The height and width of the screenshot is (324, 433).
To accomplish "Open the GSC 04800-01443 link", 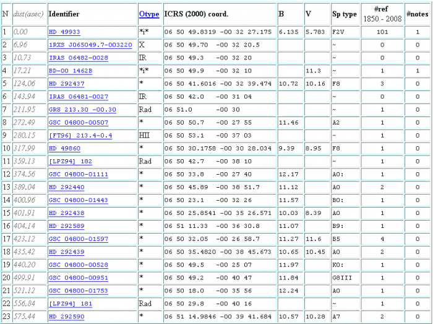I will click(79, 200).
